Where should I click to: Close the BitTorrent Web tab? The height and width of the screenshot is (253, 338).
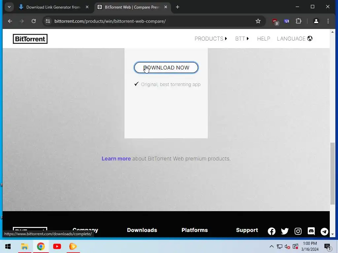point(166,7)
